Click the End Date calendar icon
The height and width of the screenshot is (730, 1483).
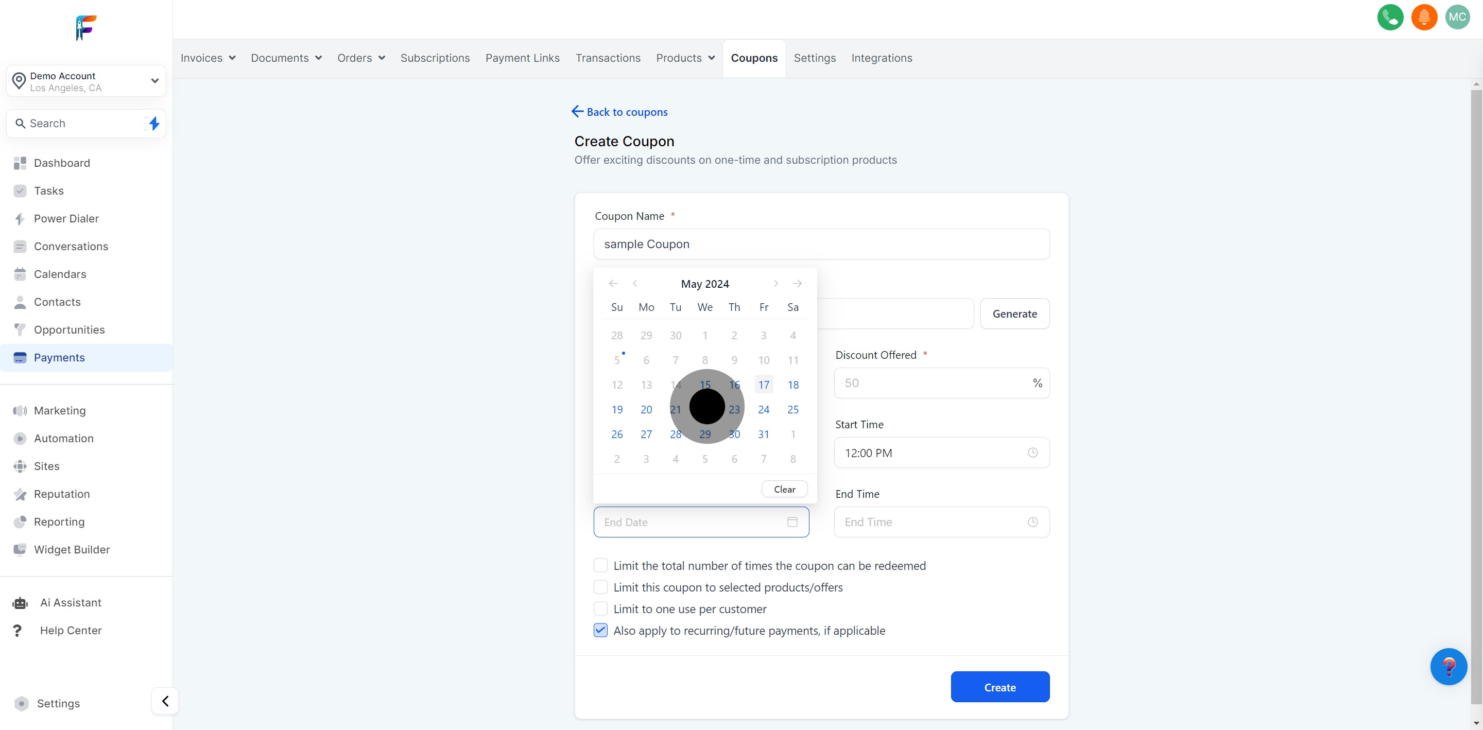(x=792, y=522)
